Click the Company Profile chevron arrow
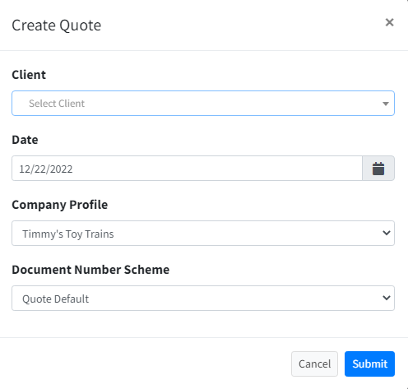 [x=387, y=233]
